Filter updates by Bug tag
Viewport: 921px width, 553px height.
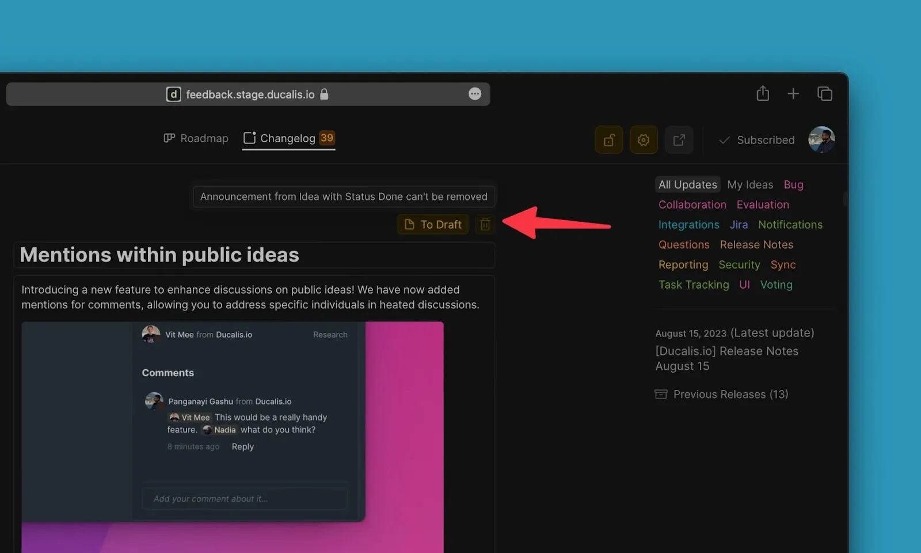pos(793,184)
